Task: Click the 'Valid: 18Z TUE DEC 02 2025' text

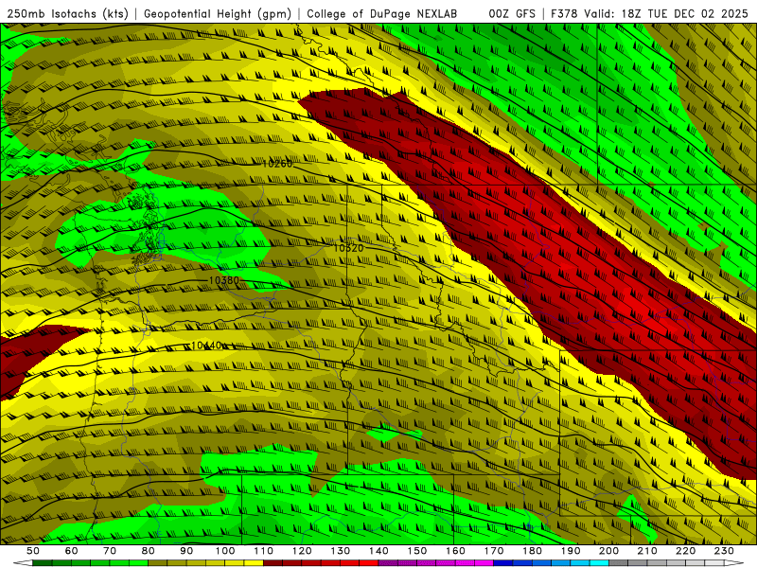Action: (666, 14)
